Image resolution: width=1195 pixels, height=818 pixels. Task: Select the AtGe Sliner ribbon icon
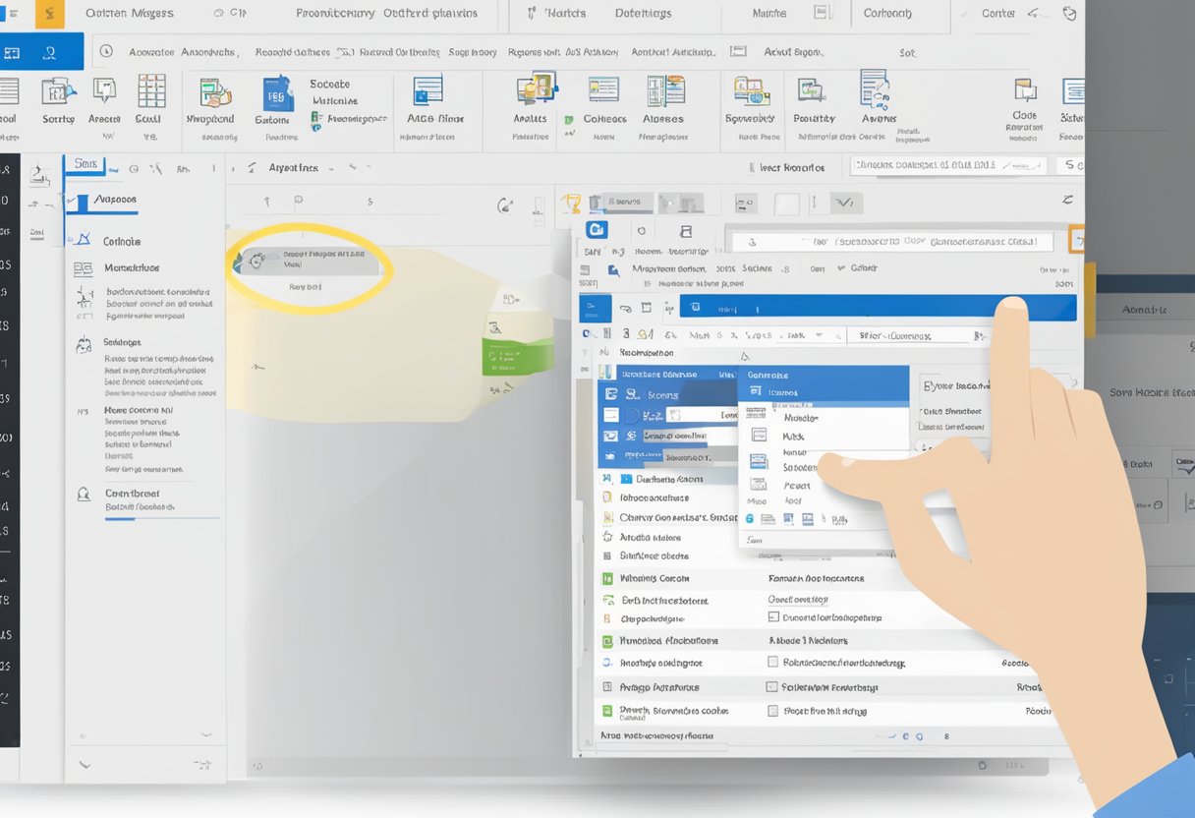tap(428, 91)
